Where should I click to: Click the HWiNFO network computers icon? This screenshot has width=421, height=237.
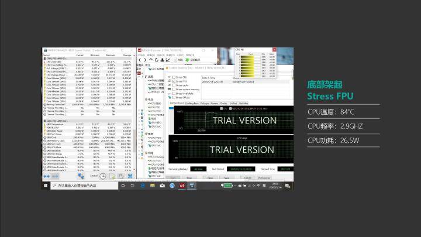pos(81,176)
